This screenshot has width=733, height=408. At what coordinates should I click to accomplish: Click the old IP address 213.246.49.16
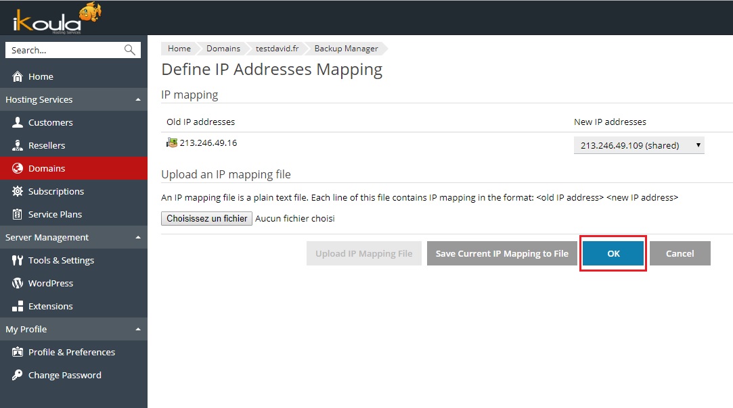(208, 143)
